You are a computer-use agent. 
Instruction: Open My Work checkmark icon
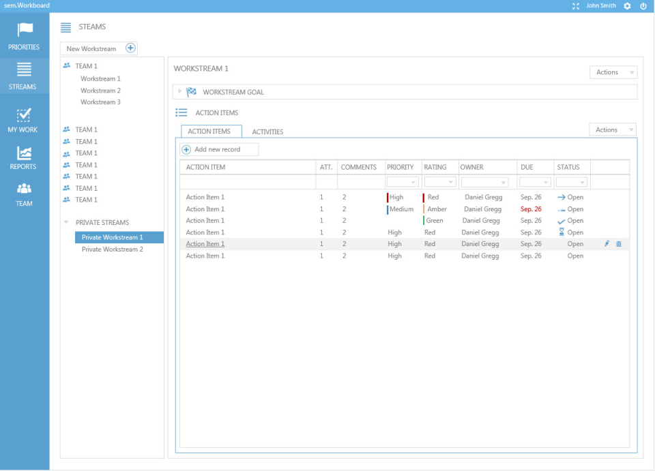coord(23,115)
